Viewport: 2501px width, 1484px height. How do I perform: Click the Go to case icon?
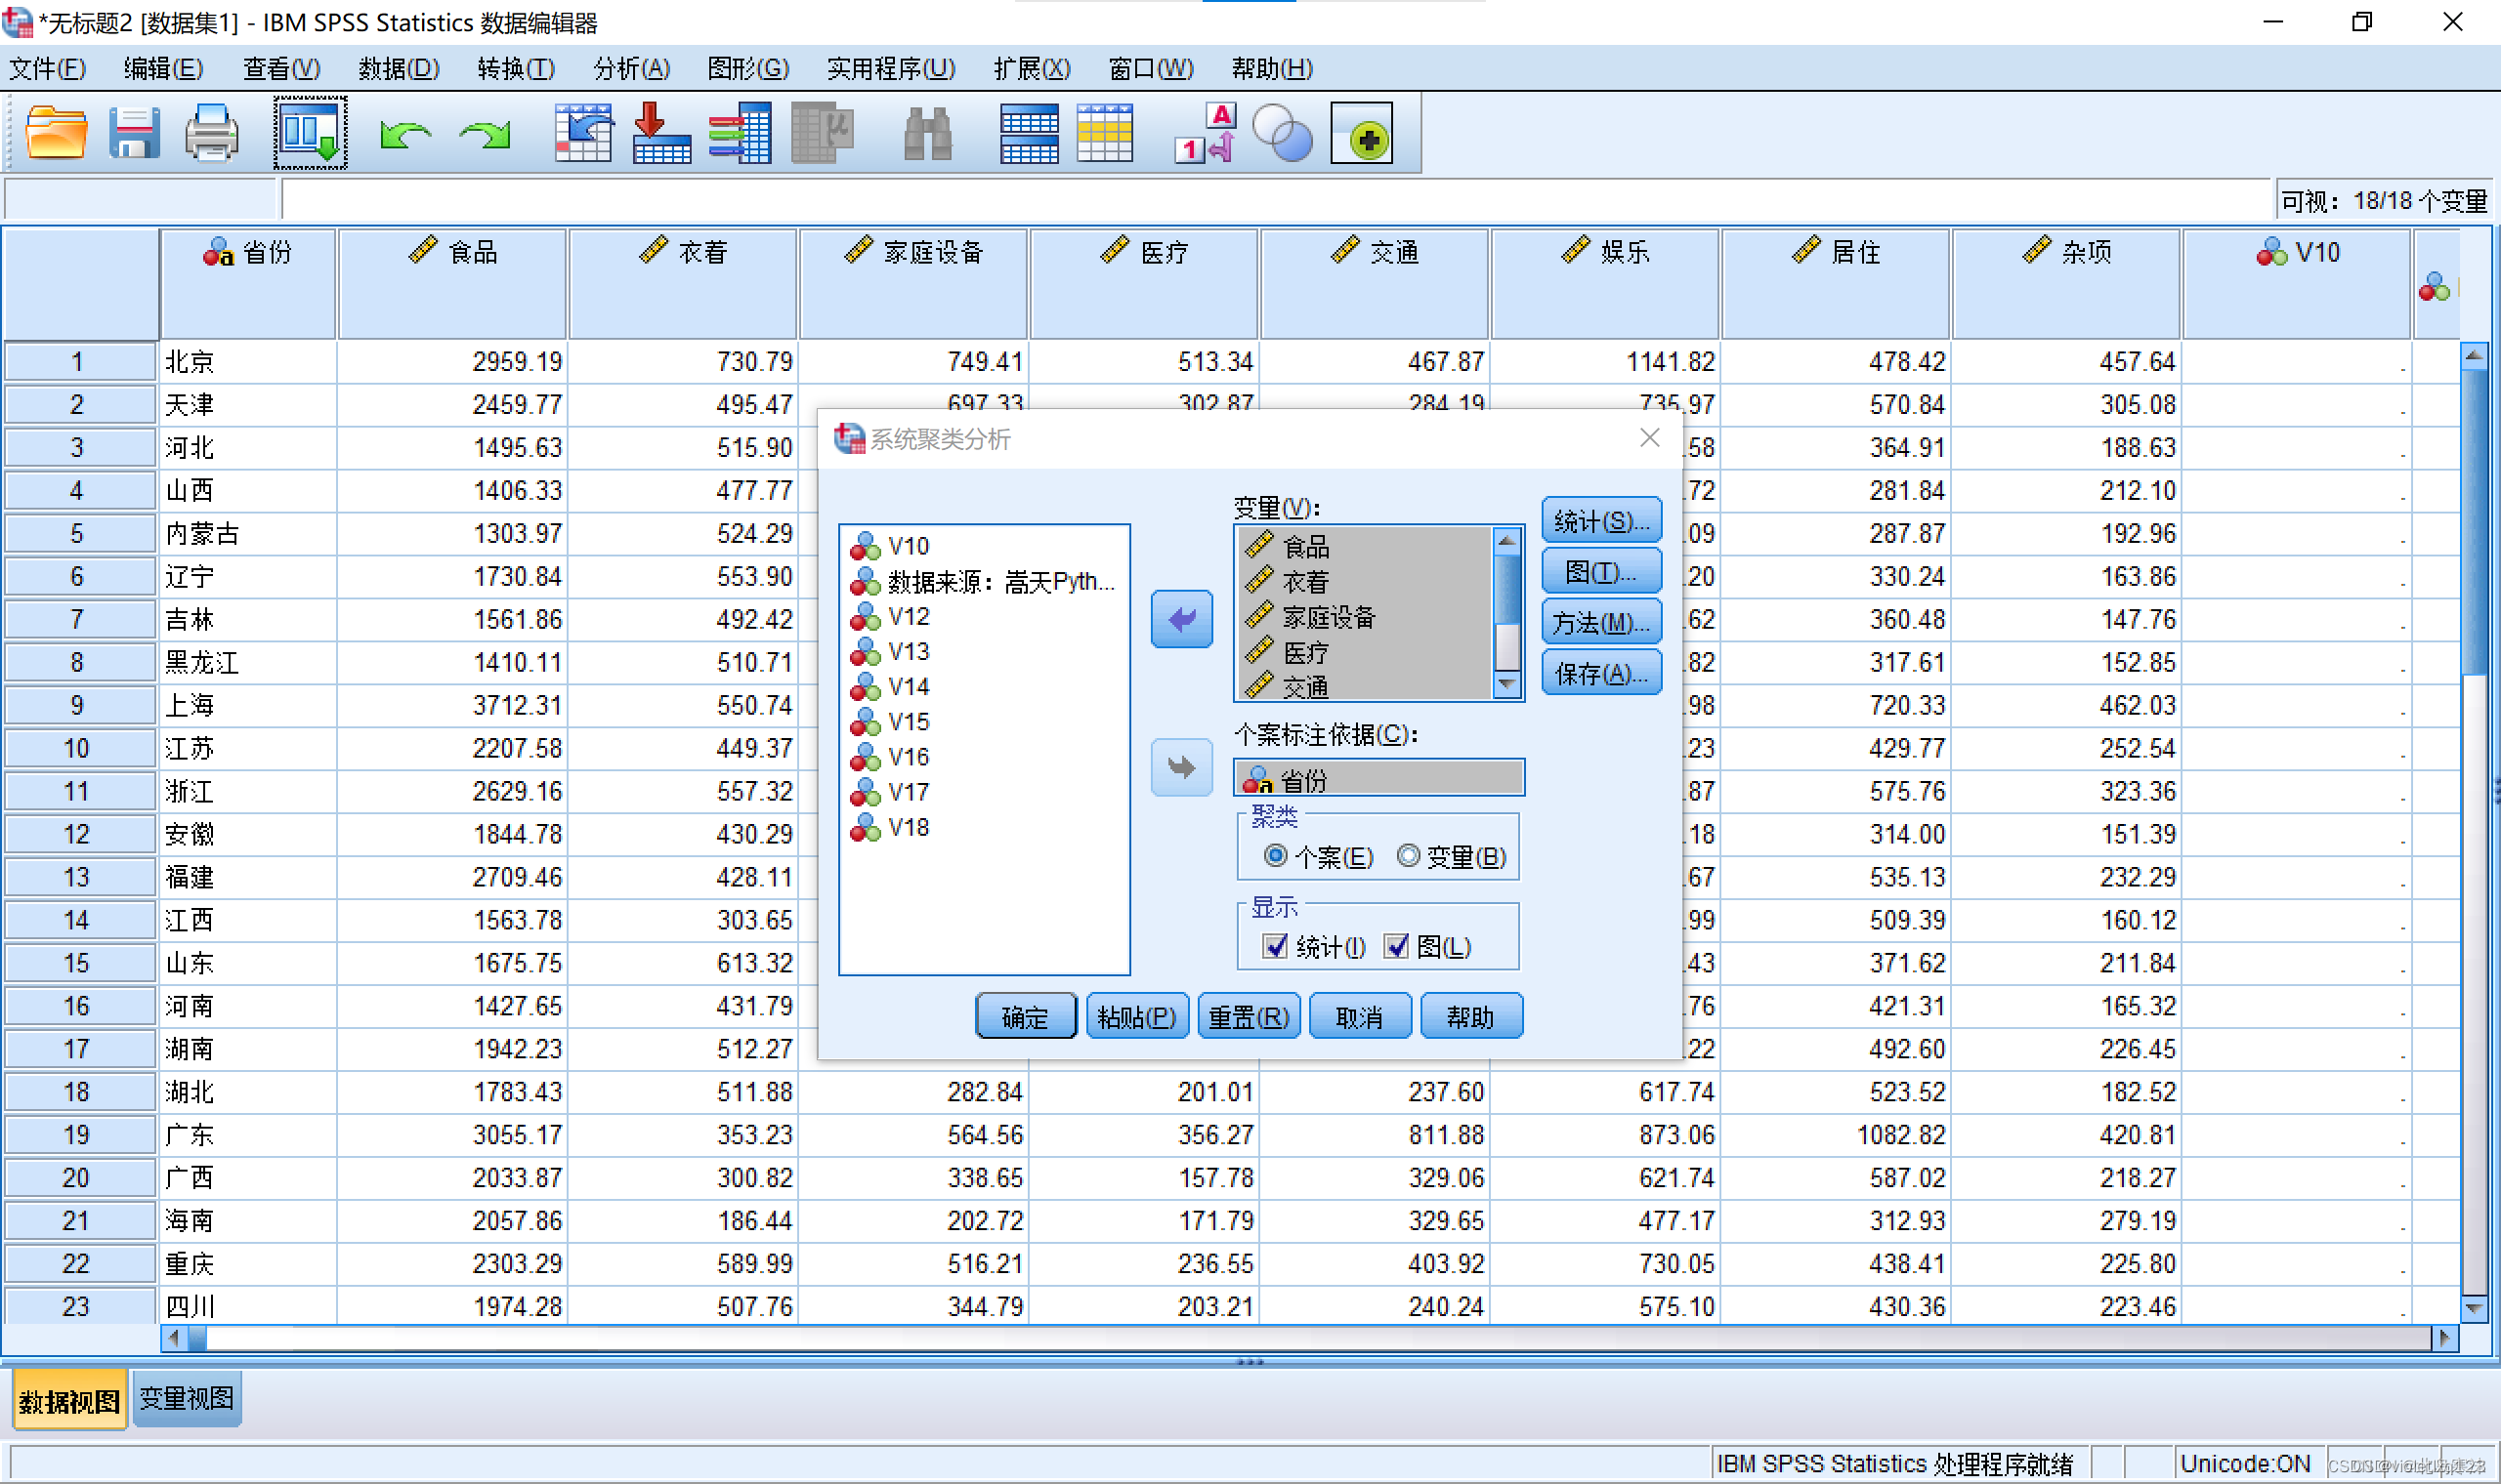[x=584, y=133]
